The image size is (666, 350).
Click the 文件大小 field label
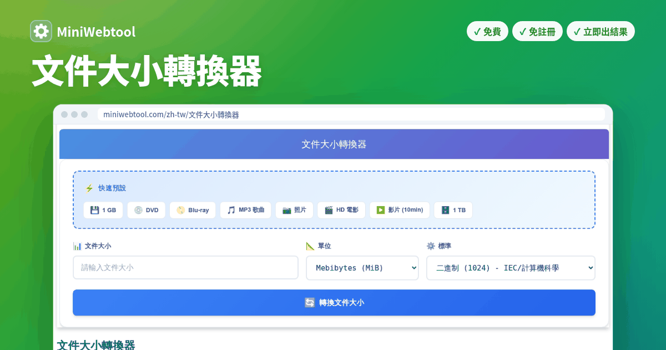[x=98, y=246]
